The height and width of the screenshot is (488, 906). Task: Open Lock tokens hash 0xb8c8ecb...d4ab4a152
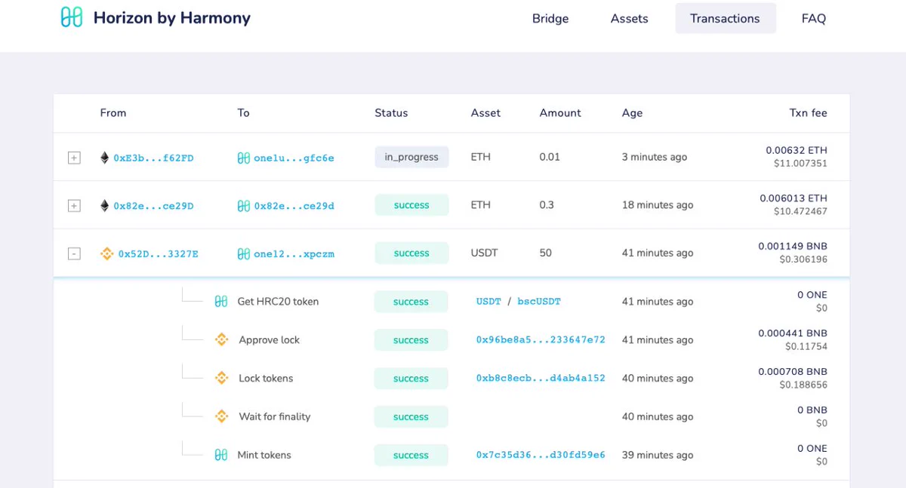pos(541,379)
